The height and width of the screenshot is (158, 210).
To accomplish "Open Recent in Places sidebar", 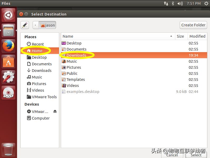I will 40,44.
